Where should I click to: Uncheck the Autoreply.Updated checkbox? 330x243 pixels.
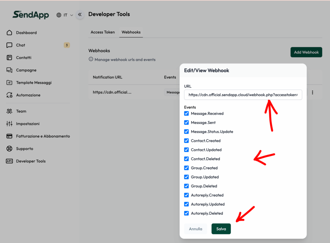pyautogui.click(x=187, y=204)
